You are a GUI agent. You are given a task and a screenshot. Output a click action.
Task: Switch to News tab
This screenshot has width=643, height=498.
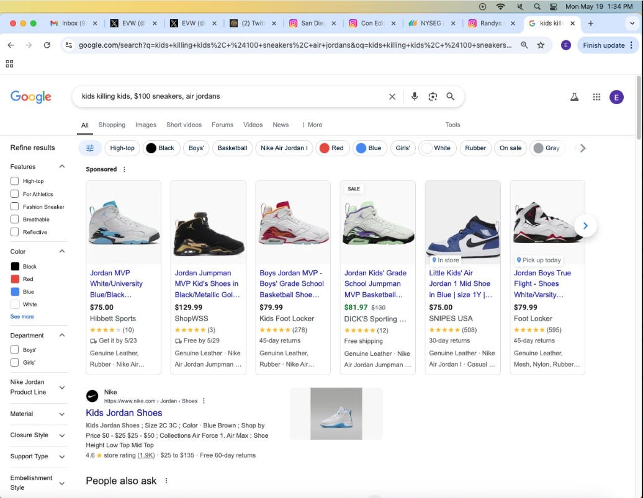coord(281,125)
